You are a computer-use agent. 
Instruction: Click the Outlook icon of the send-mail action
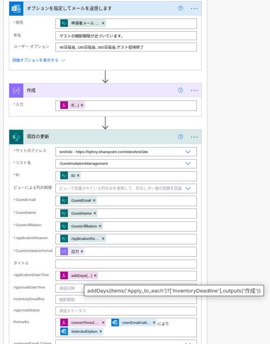pyautogui.click(x=16, y=9)
